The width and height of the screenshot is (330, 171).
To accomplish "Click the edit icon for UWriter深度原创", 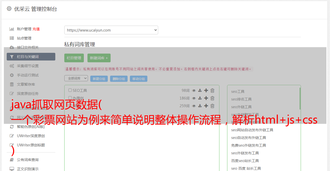I will tap(12, 136).
